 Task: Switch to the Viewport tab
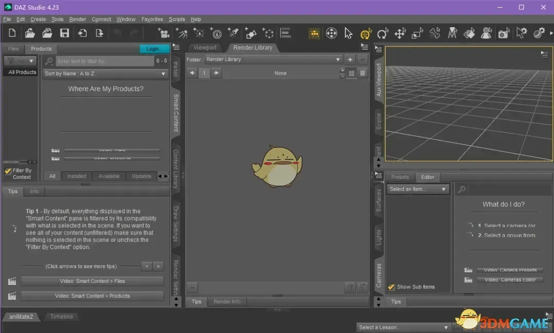(x=205, y=47)
